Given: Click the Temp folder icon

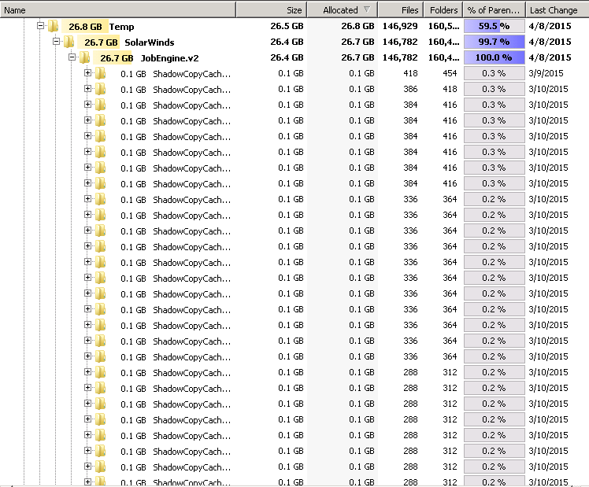Looking at the screenshot, I should [54, 26].
